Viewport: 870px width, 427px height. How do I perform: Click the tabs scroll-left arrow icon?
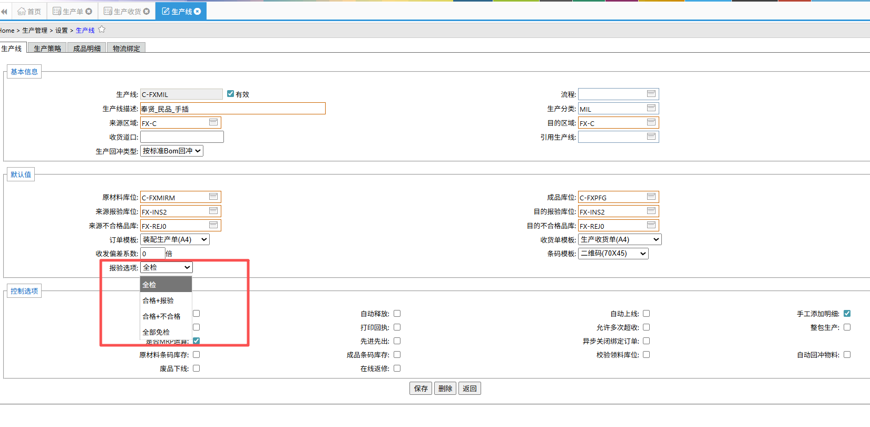click(4, 11)
